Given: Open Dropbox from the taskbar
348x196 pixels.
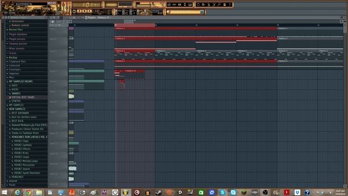Looking at the screenshot, I should coord(297,192).
